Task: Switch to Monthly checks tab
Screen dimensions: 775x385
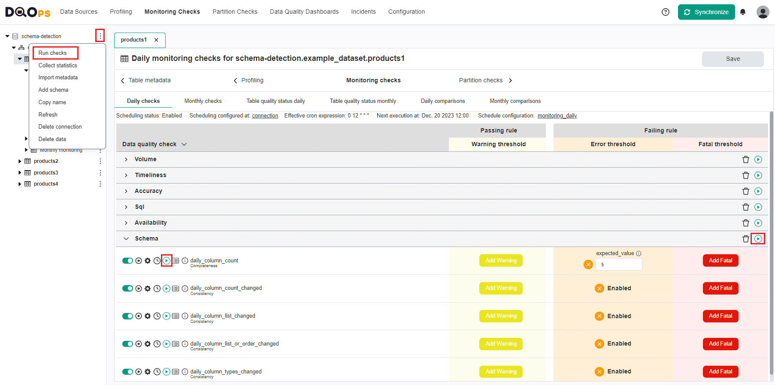Action: (x=203, y=101)
